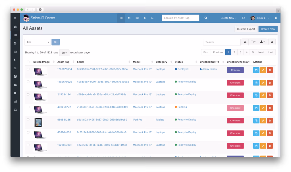The image size is (291, 172).
Task: Delete asset 245034194 with trash icon
Action: 270,95
